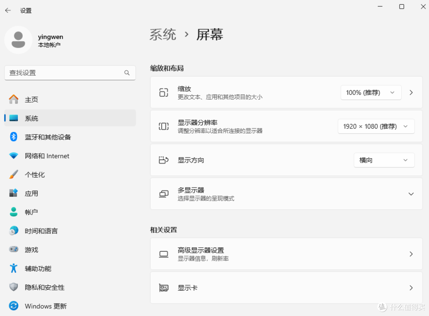Minimize the Settings window

[x=380, y=7]
